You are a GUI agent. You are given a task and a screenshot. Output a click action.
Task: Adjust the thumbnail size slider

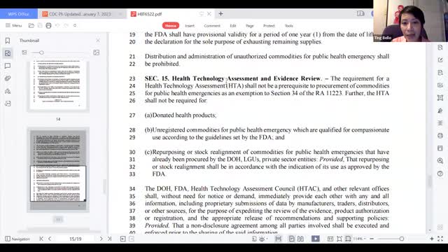42,52
